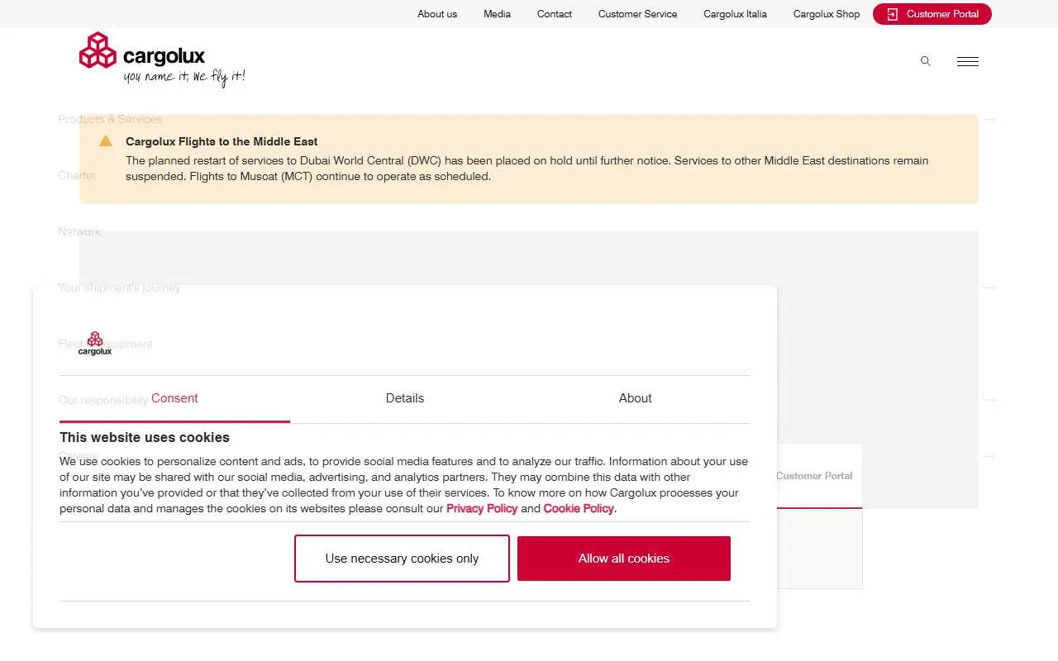The width and height of the screenshot is (1058, 661).
Task: Open Cargolux Shop link
Action: (x=827, y=14)
